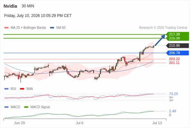Click the RSI legend swatch
The image size is (190, 128).
[6, 89]
